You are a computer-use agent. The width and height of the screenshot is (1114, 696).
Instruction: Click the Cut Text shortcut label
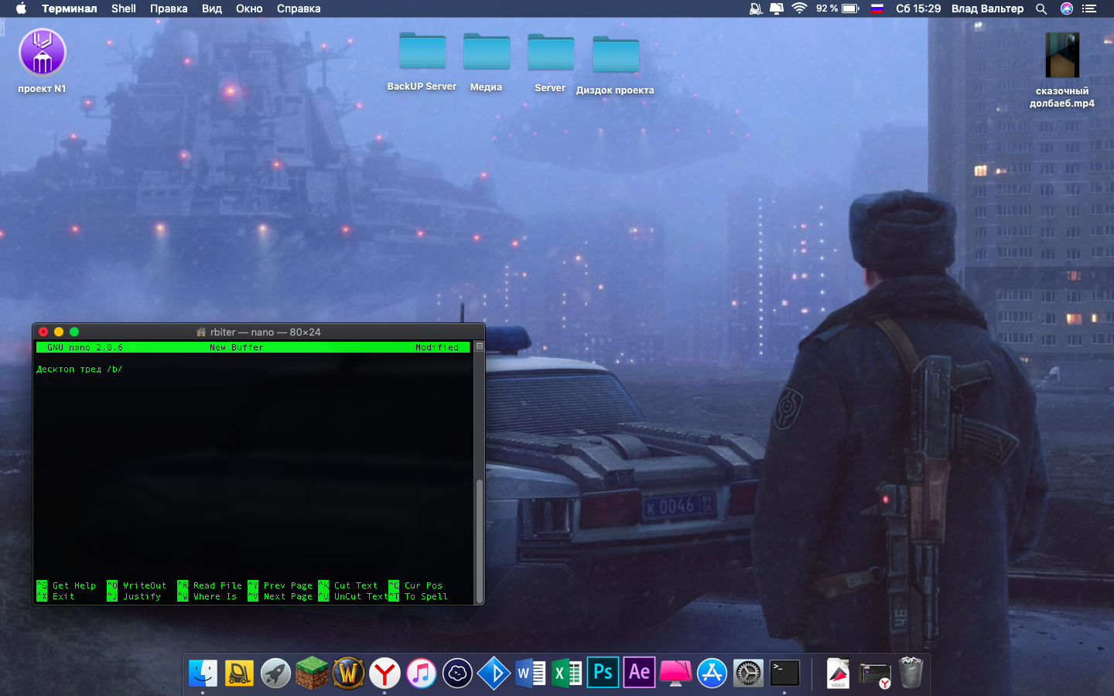pyautogui.click(x=356, y=585)
